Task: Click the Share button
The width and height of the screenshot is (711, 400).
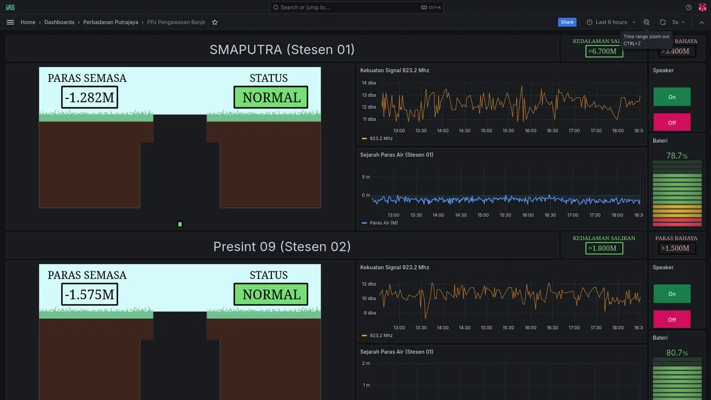Action: coord(567,22)
